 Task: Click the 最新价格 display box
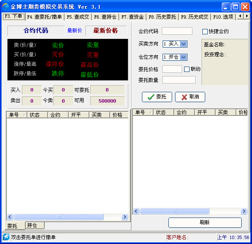coord(106,31)
